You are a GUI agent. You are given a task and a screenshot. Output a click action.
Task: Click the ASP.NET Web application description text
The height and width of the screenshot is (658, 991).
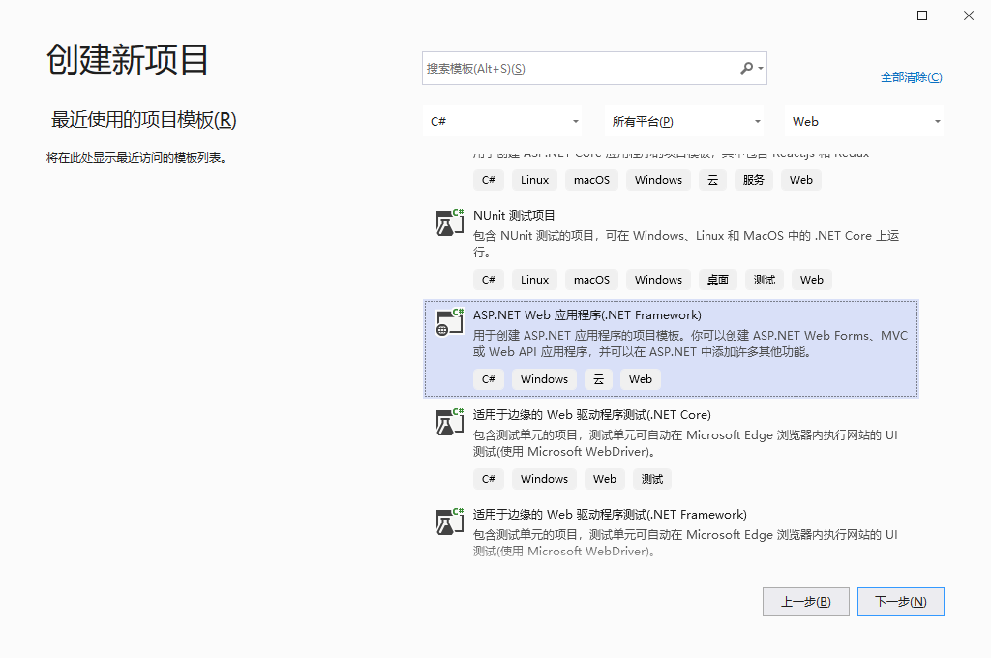690,344
